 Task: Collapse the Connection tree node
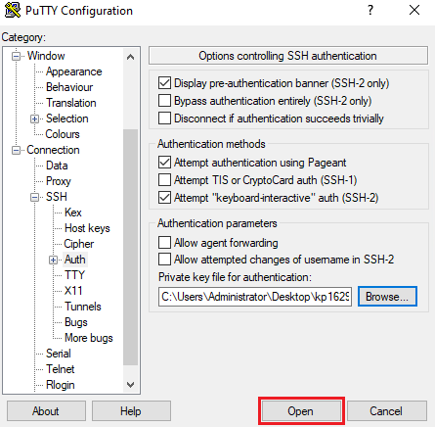(16, 150)
